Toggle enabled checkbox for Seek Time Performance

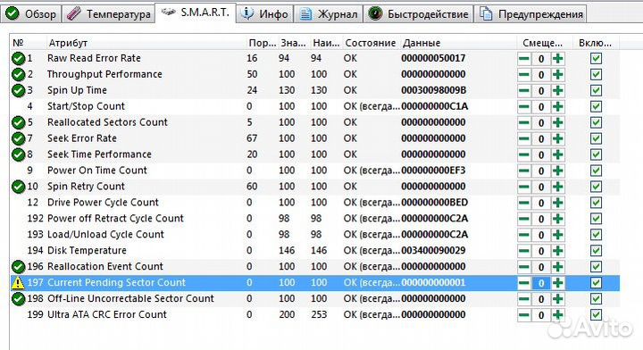coord(596,154)
